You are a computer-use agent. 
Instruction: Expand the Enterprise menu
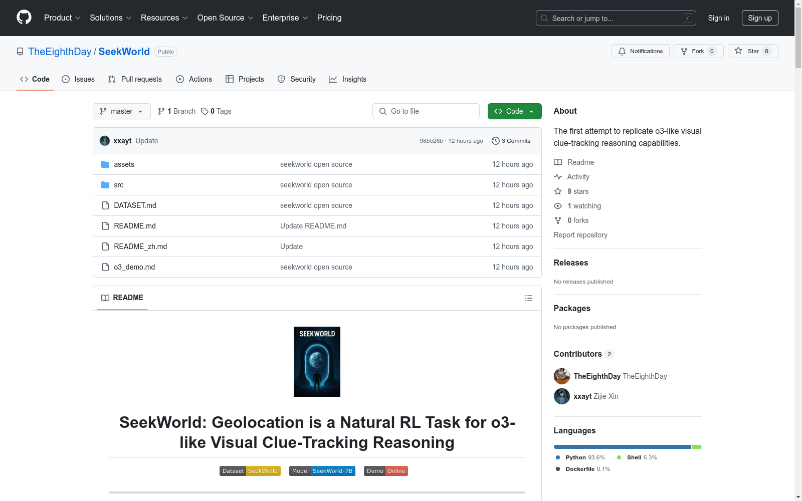285,18
